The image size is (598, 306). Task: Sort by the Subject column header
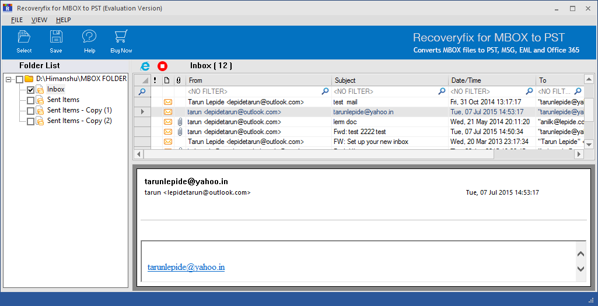pos(390,80)
